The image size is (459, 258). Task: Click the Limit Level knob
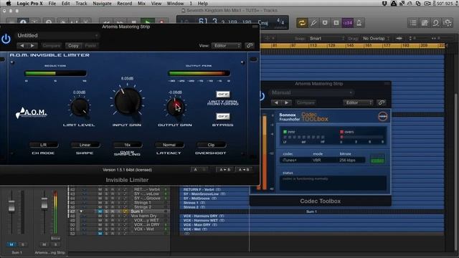click(80, 107)
